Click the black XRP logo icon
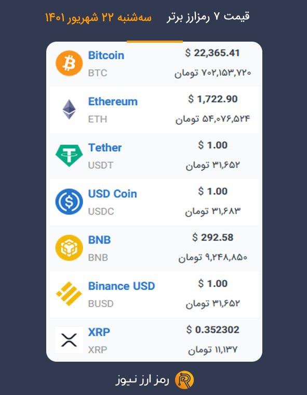 pos(69,340)
